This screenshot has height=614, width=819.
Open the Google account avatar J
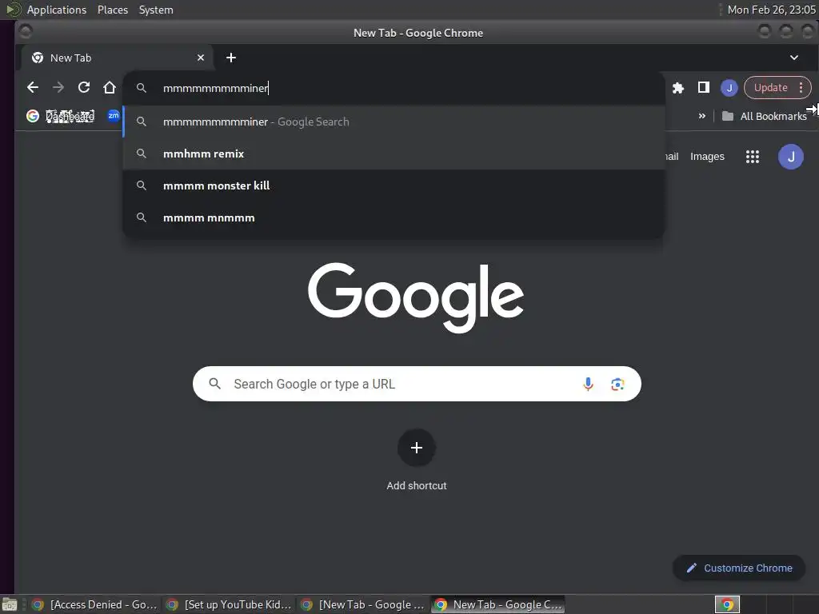[791, 156]
